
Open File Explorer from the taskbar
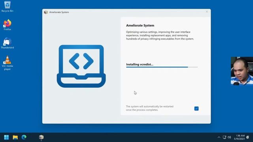point(15,137)
